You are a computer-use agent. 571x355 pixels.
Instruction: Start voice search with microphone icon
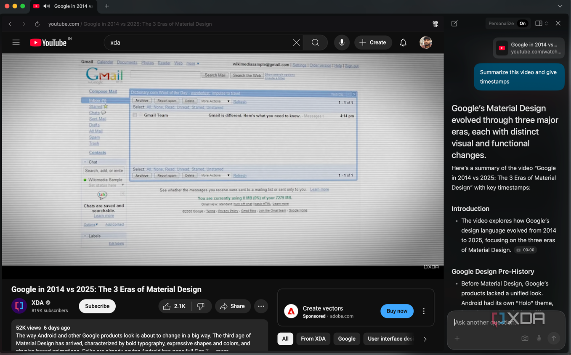coord(342,42)
